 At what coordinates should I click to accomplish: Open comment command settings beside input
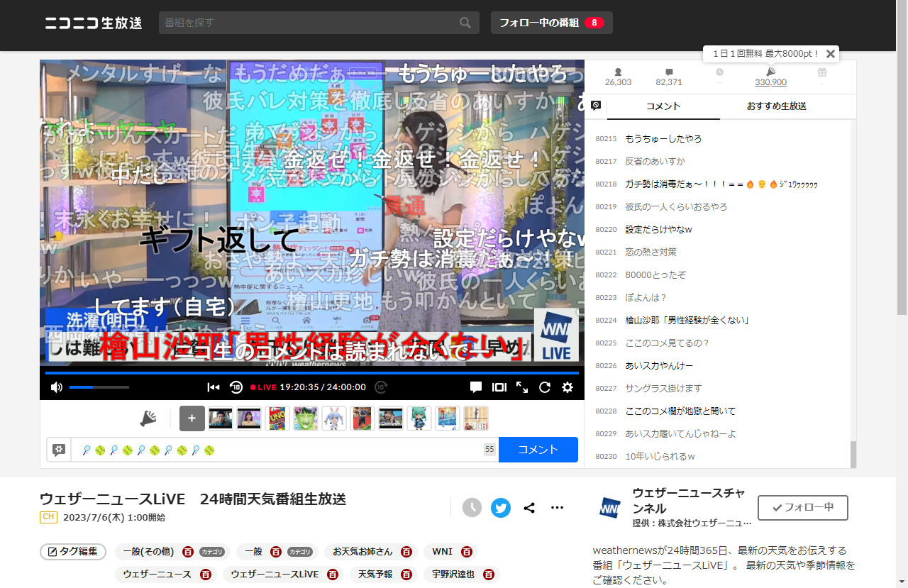click(59, 450)
